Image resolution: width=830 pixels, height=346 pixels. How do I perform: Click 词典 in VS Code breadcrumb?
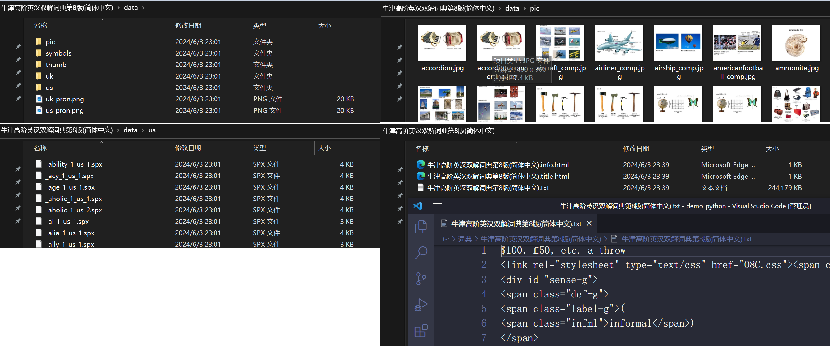pyautogui.click(x=464, y=239)
